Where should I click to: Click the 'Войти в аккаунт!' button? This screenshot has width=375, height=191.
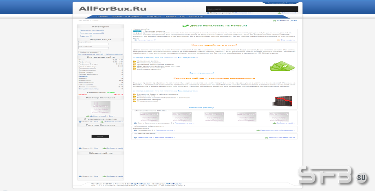click(89, 52)
